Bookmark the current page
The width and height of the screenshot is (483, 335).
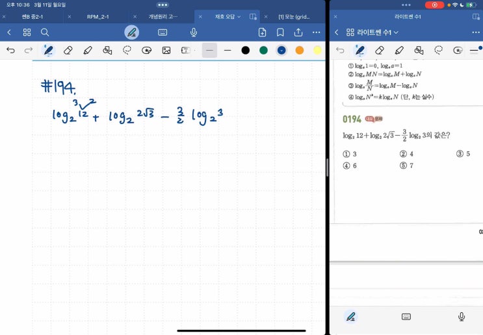[x=280, y=32]
